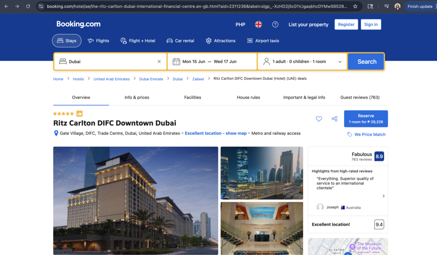Change the check-in date Mon 15 Jun
This screenshot has width=437, height=255.
tap(194, 62)
